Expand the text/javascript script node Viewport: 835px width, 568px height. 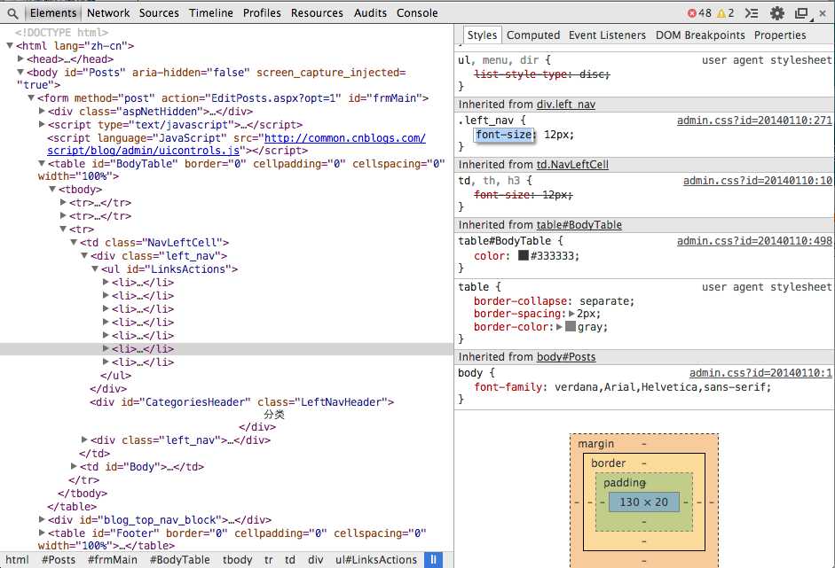[42, 124]
